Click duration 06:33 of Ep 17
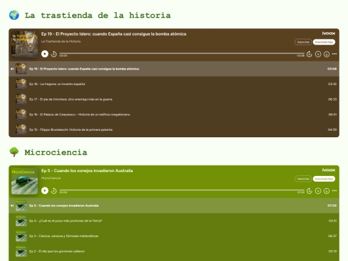Viewport: 348px width, 261px height. click(x=333, y=99)
